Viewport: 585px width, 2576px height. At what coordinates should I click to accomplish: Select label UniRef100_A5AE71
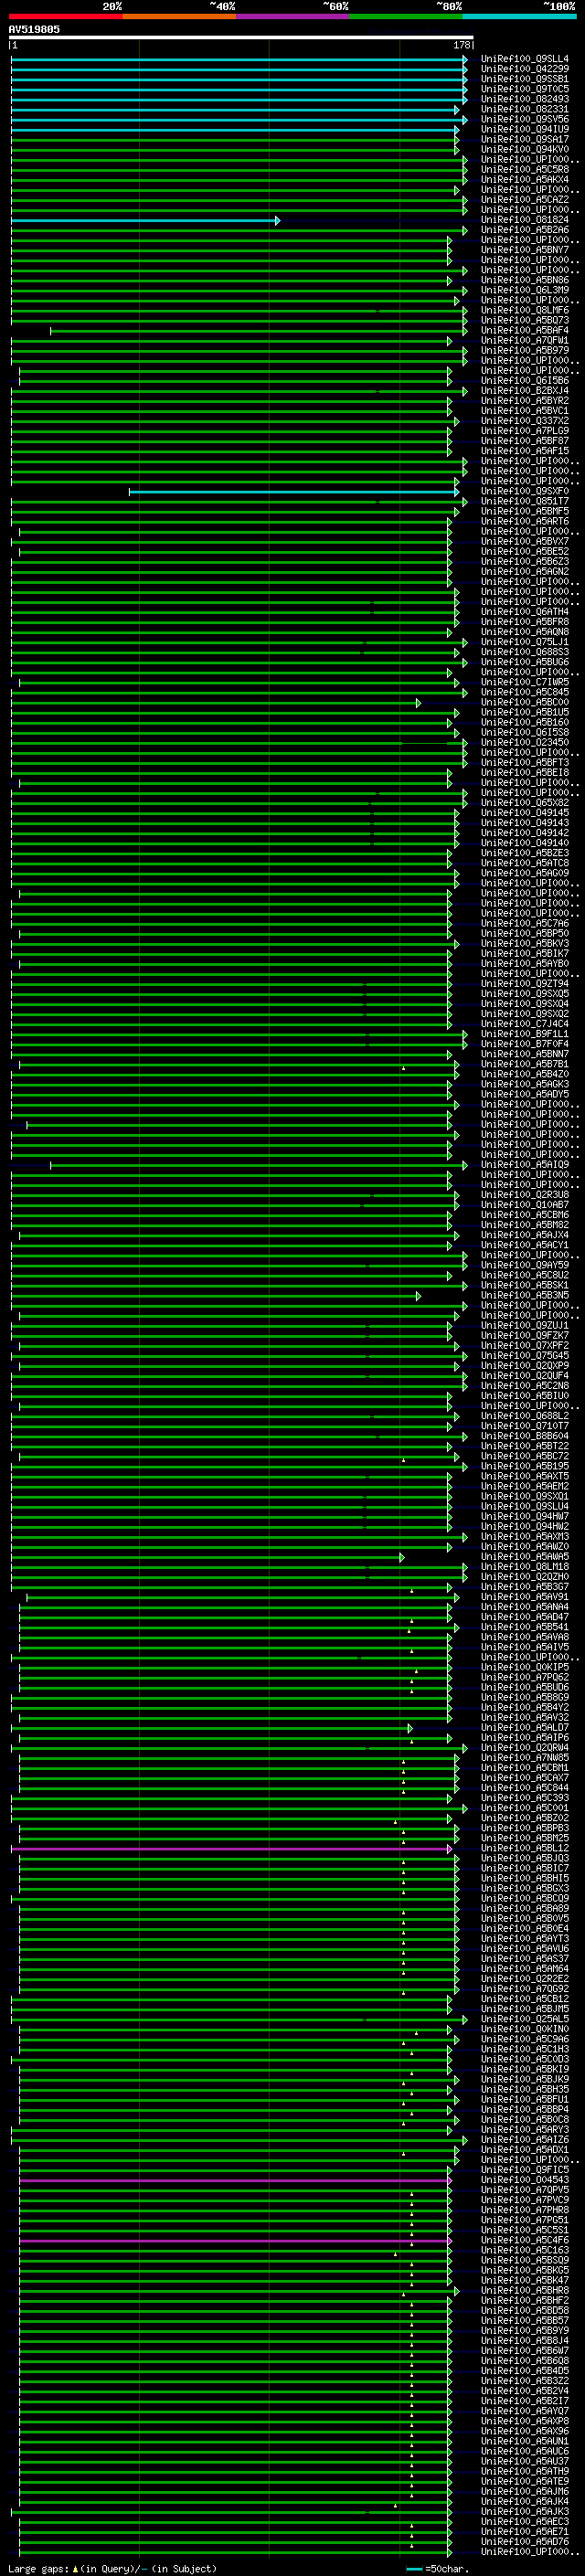click(x=525, y=2531)
